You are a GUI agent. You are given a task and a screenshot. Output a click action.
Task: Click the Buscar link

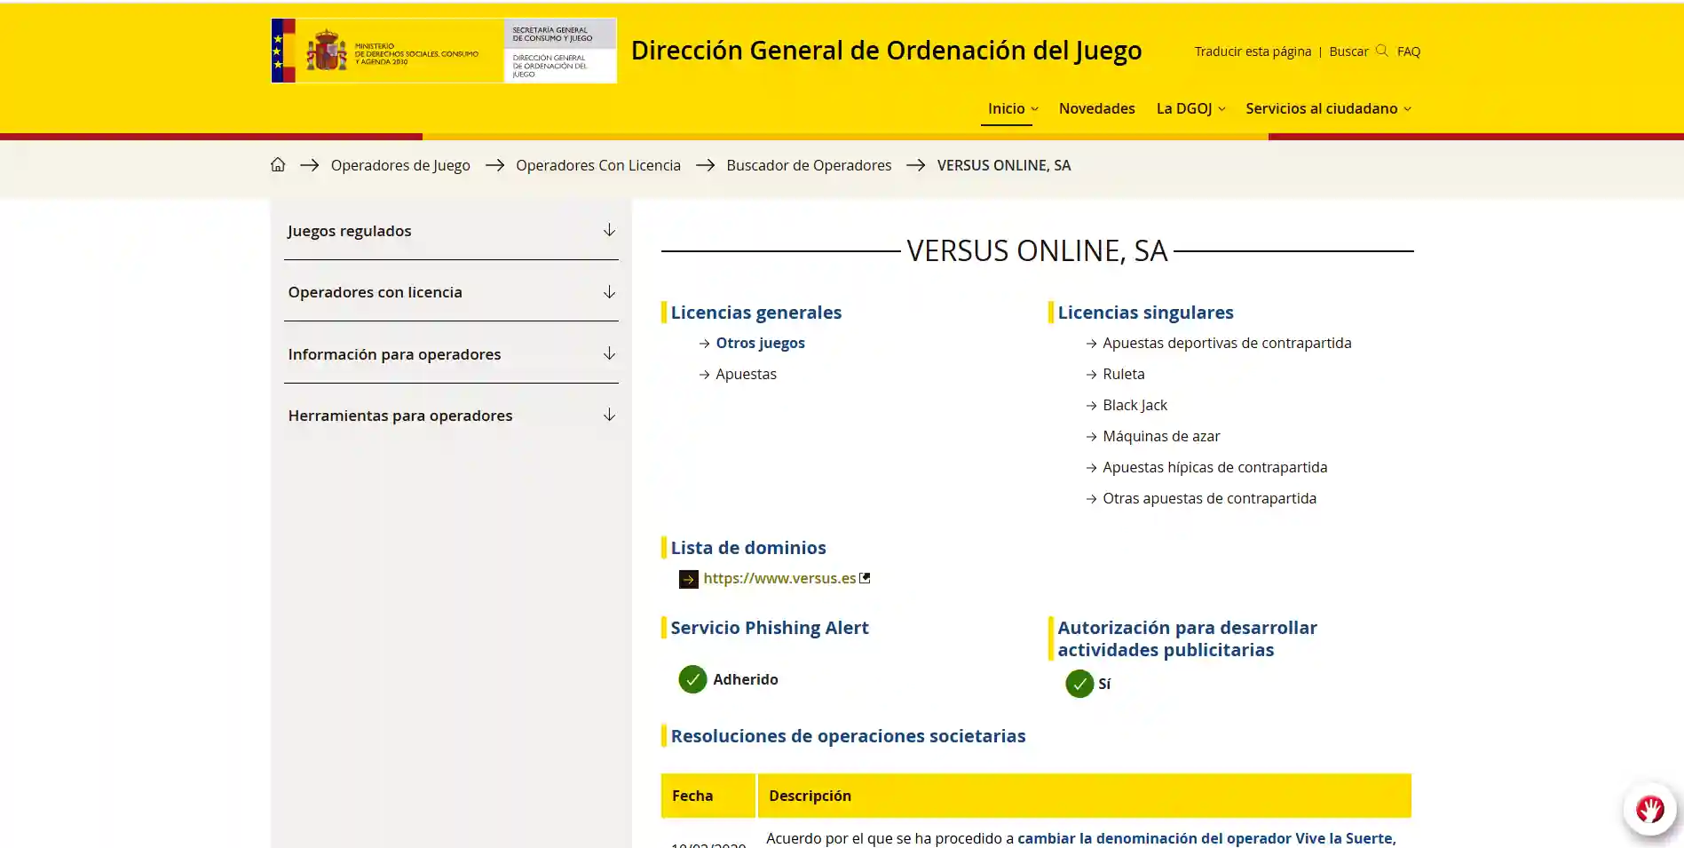(x=1348, y=52)
